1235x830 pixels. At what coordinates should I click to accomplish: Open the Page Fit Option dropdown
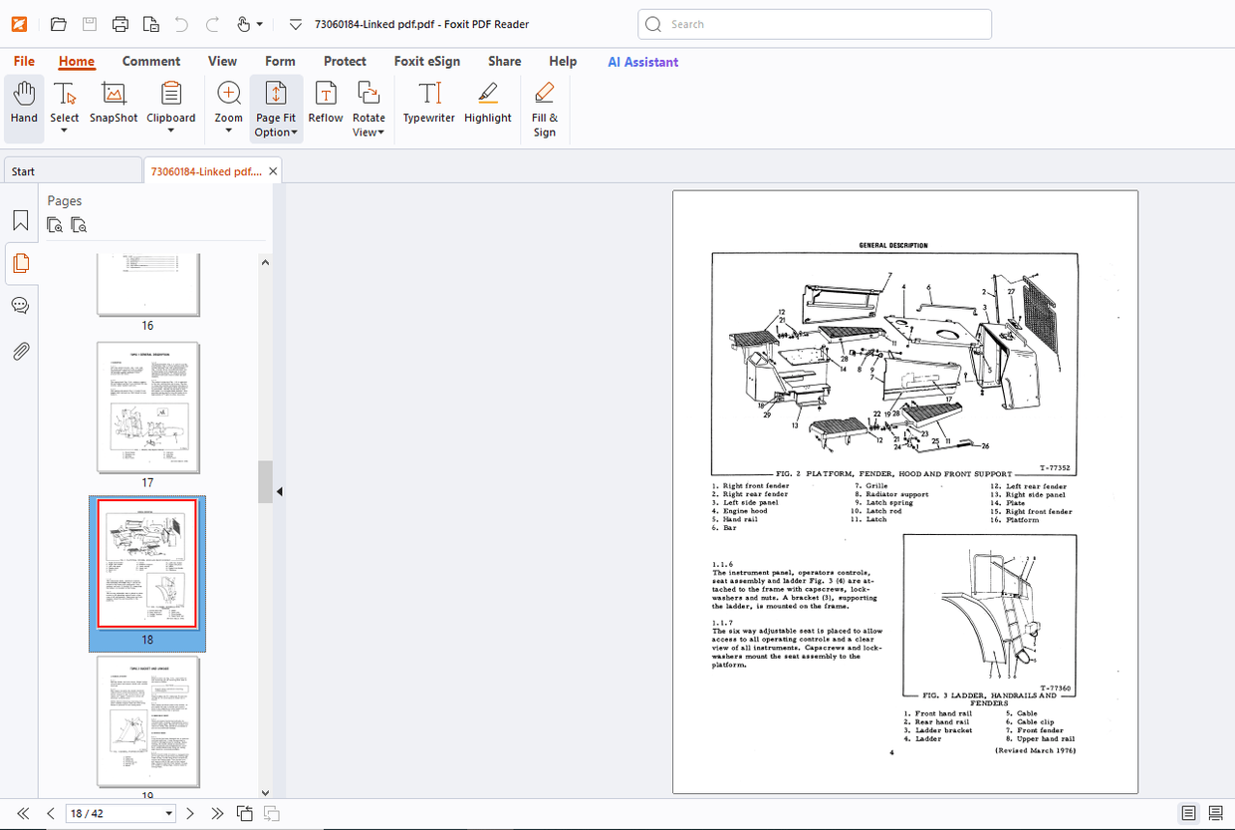point(276,131)
